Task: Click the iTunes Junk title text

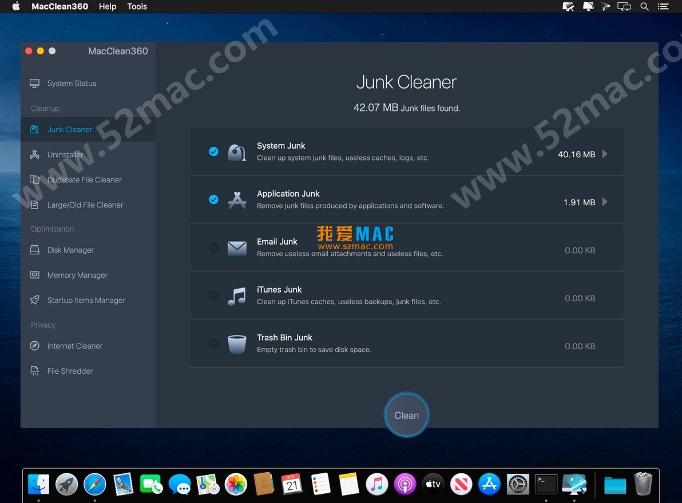Action: (279, 289)
